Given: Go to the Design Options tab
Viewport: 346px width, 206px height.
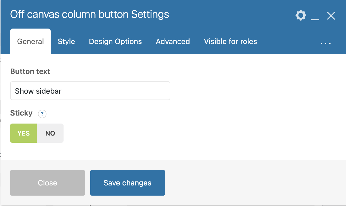Looking at the screenshot, I should (x=115, y=42).
